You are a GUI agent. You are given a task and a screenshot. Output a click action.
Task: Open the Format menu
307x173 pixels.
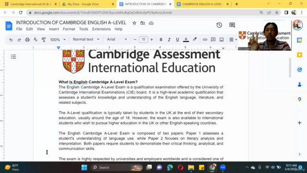coord(69,29)
